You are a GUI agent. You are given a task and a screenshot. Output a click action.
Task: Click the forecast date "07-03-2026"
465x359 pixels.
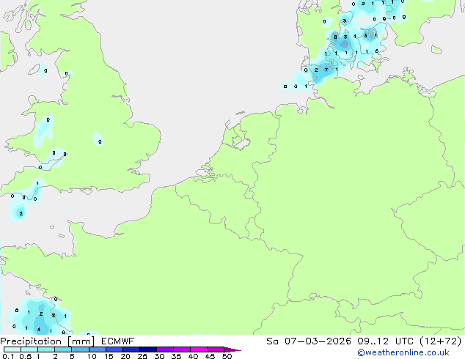pyautogui.click(x=318, y=341)
